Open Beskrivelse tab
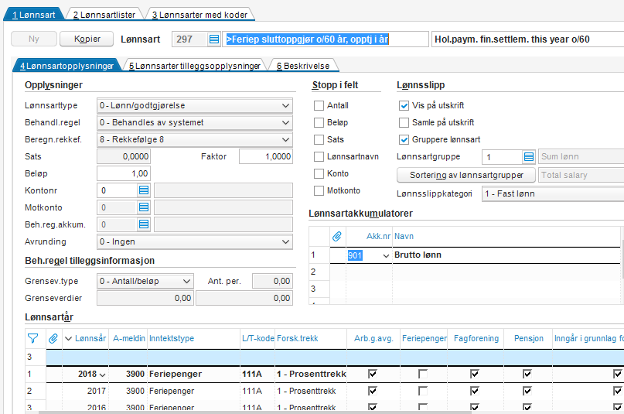The image size is (624, 414). (303, 66)
